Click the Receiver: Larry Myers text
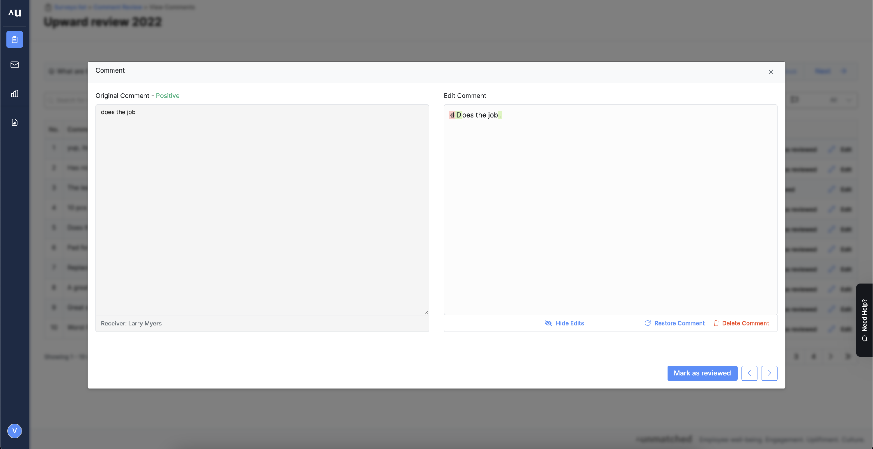The width and height of the screenshot is (873, 449). [x=131, y=323]
